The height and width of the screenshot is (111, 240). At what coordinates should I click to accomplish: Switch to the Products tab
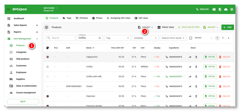[52, 18]
